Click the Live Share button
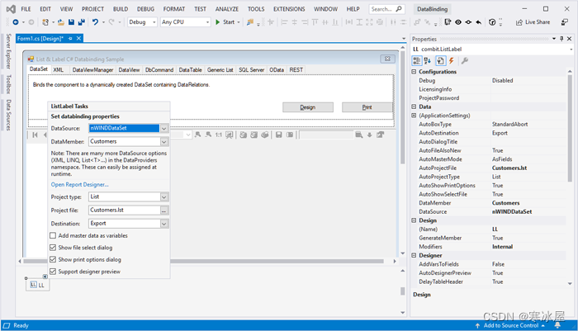 [533, 22]
